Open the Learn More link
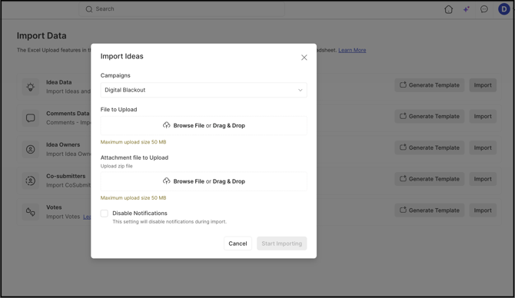Viewport: 515px width, 298px height. [x=352, y=50]
